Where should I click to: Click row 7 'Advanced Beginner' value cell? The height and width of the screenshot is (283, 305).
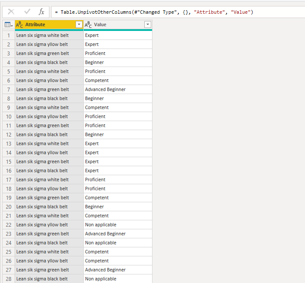[x=118, y=89]
